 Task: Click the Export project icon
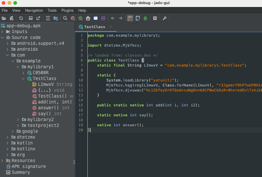(38, 18)
